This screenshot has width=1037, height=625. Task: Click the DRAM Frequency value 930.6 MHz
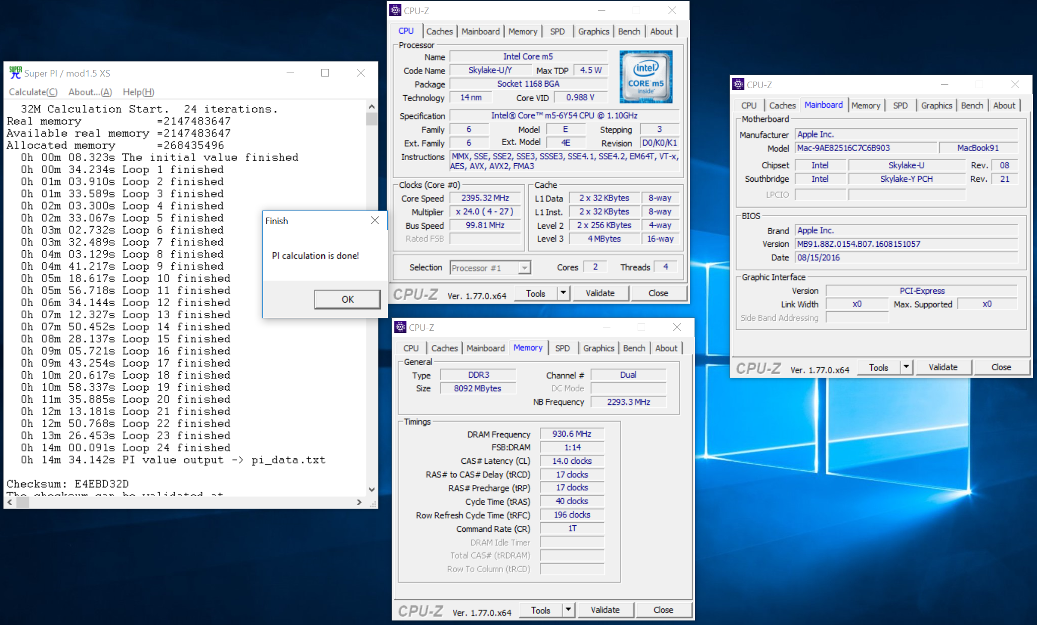572,434
